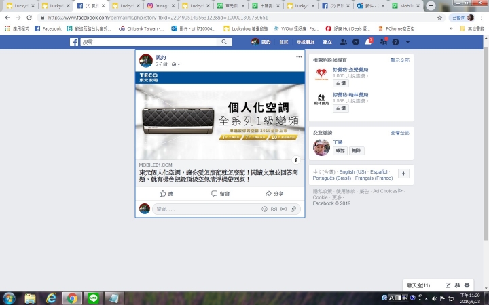Open the Facebook bookmark in bookmarks bar
The image size is (489, 305).
pos(48,28)
